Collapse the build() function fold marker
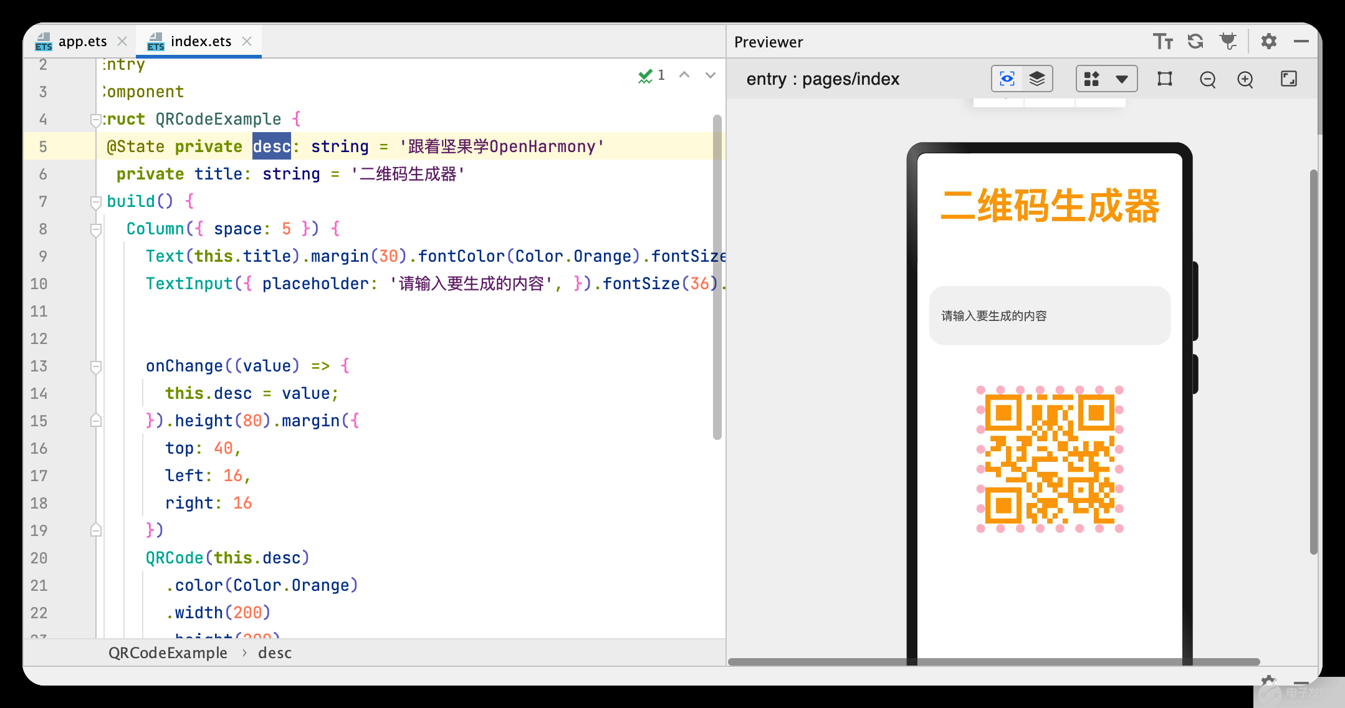1345x708 pixels. 96,202
